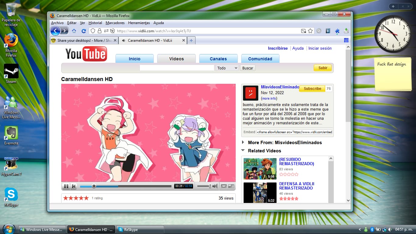Open site security info via padlock icon
Image resolution: width=416 pixels, height=234 pixels.
[x=100, y=31]
